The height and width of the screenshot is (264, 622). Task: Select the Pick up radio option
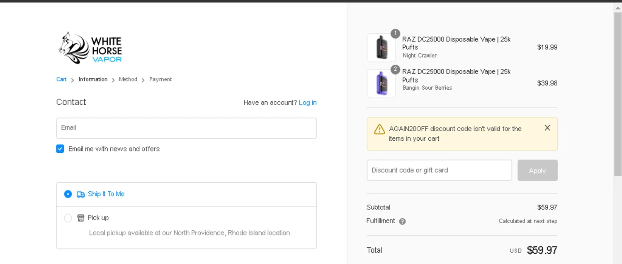click(68, 218)
